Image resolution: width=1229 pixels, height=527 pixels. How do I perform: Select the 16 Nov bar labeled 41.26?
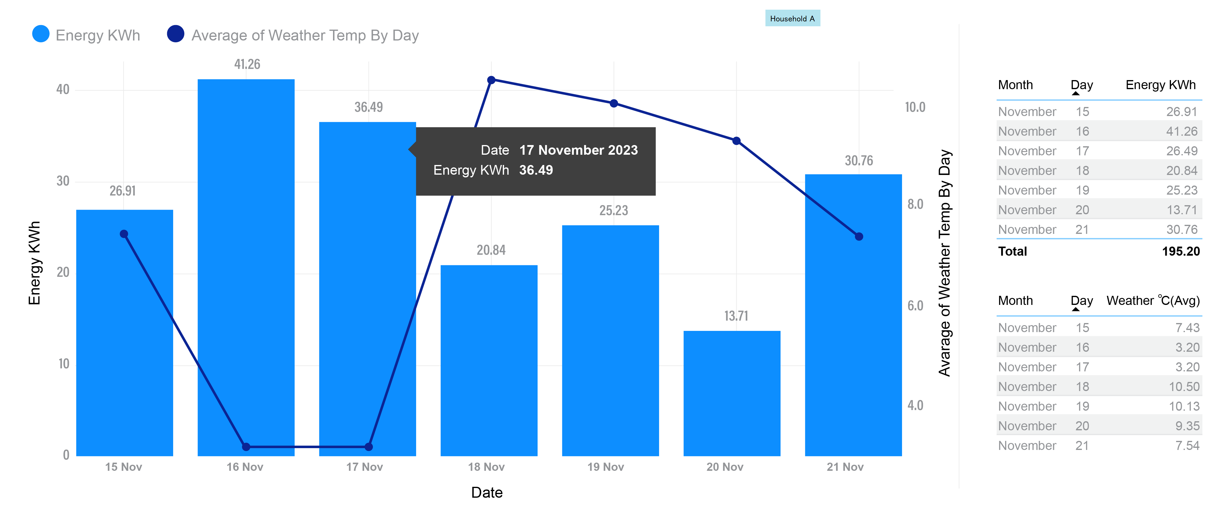click(x=246, y=267)
